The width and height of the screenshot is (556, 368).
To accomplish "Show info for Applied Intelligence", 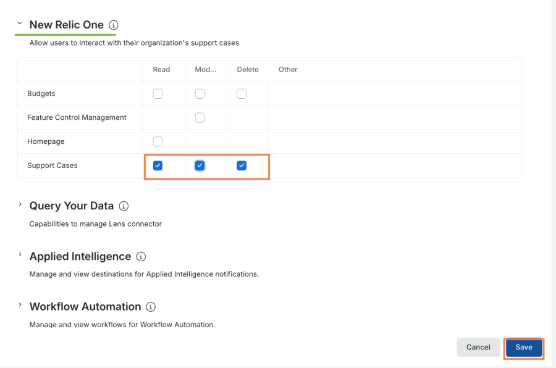I will 141,257.
